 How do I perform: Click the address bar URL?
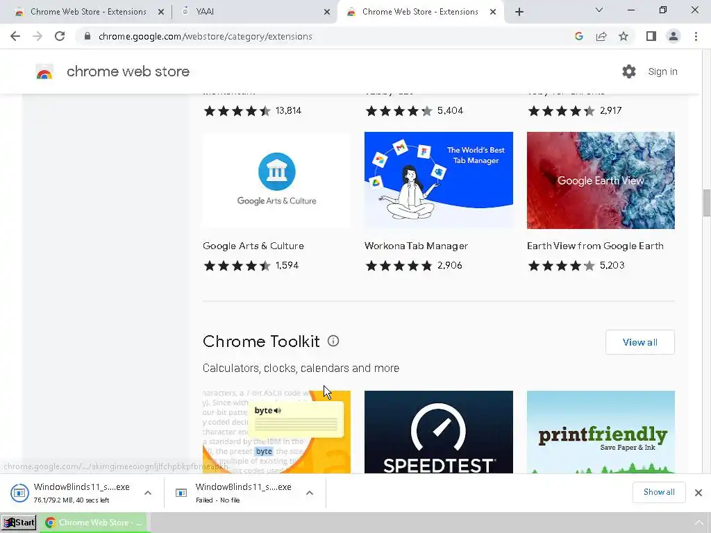(x=205, y=36)
